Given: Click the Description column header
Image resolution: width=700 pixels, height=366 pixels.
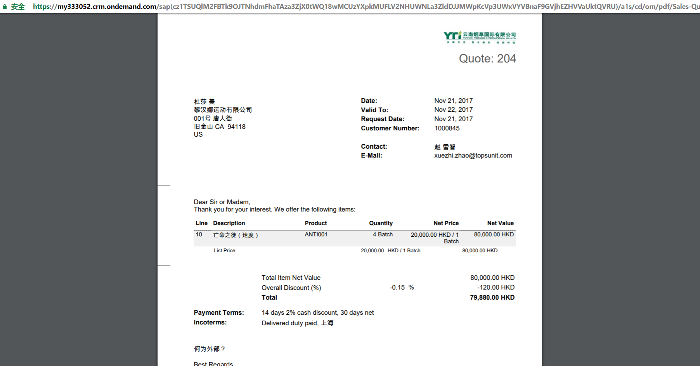Looking at the screenshot, I should 229,223.
